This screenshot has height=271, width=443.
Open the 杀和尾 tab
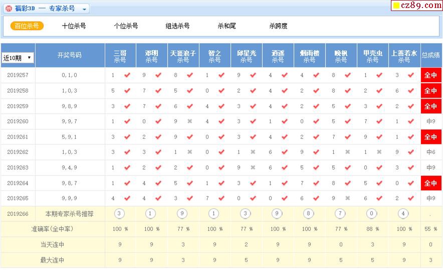[227, 26]
